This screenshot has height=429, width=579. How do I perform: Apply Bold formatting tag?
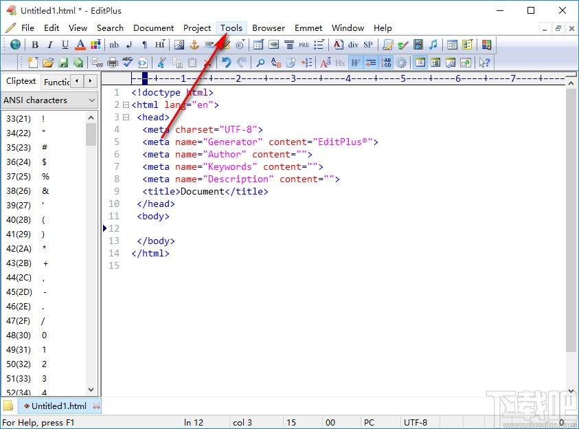point(35,45)
